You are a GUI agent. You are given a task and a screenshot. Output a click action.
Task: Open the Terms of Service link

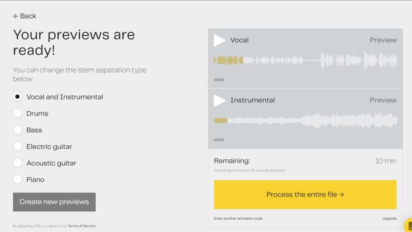click(x=82, y=226)
